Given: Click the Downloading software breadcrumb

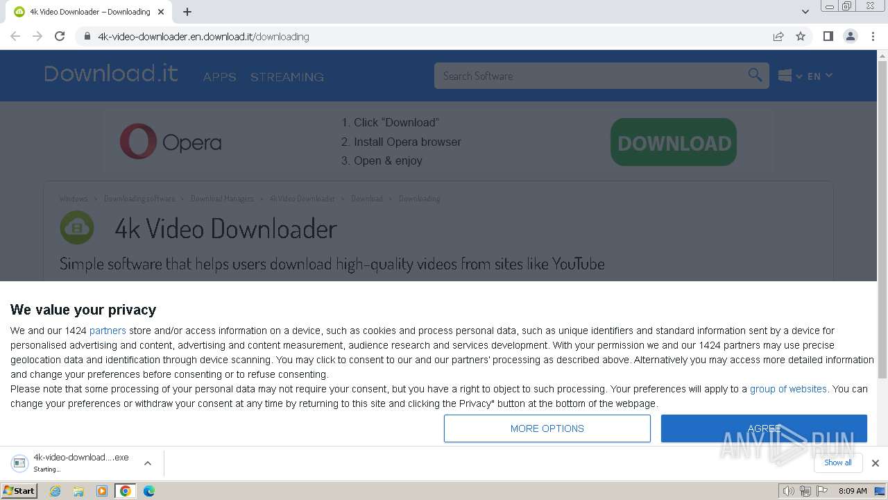Looking at the screenshot, I should [139, 199].
